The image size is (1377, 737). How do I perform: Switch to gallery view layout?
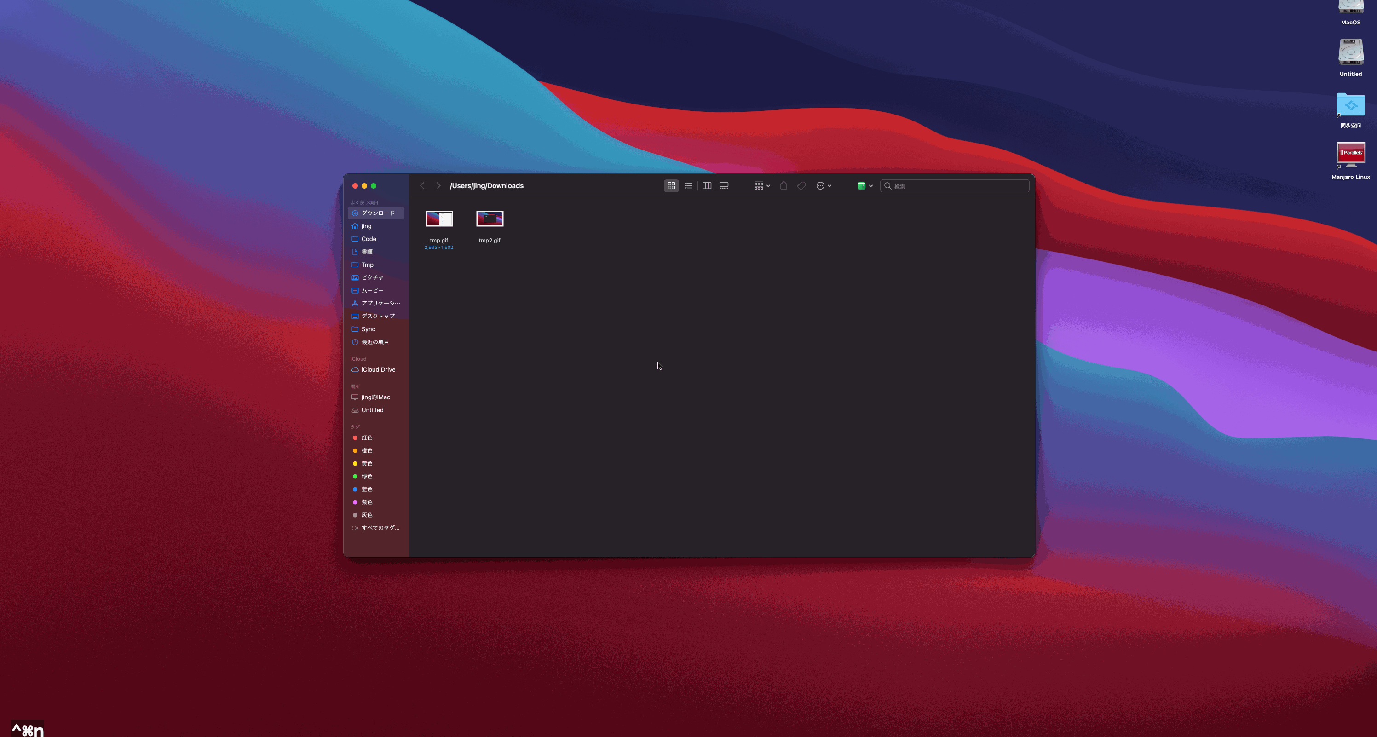(725, 186)
